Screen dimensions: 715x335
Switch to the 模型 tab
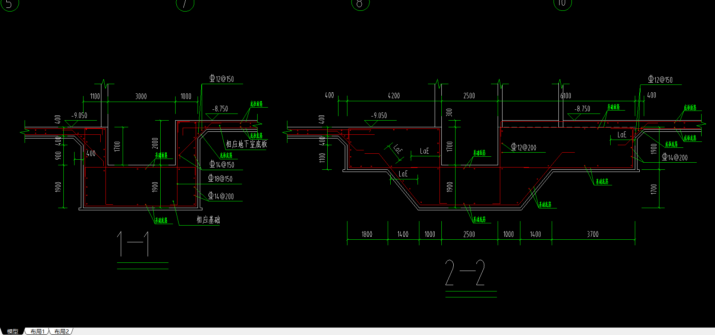point(13,331)
